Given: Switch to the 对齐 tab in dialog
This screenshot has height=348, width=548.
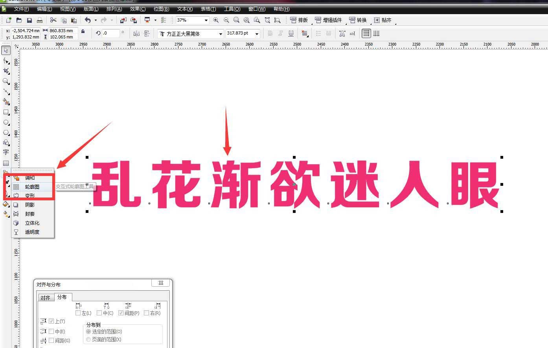Looking at the screenshot, I should (46, 297).
